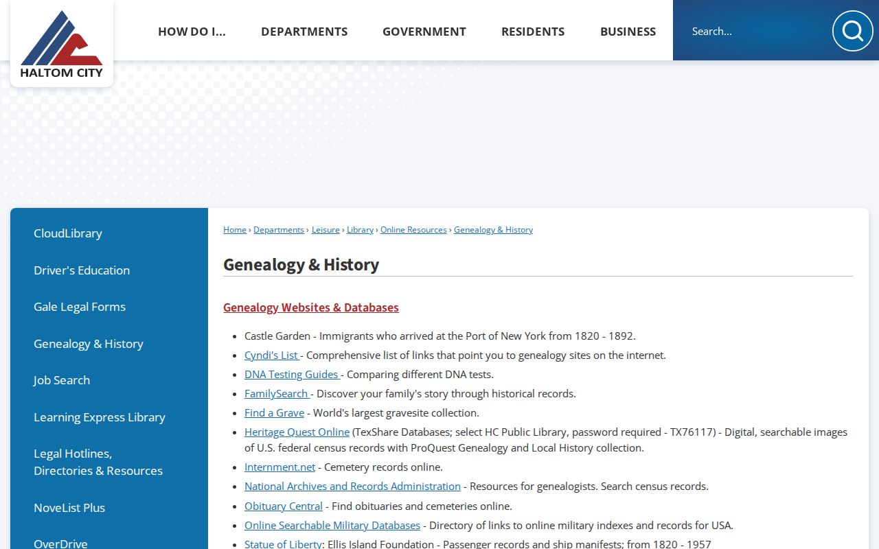This screenshot has height=549, width=879.
Task: Open FamilySearch link
Action: 276,394
